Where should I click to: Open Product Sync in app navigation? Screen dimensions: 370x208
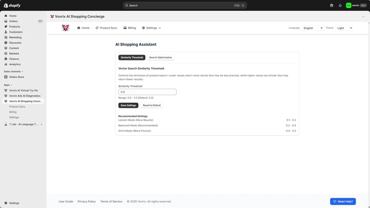tap(106, 28)
